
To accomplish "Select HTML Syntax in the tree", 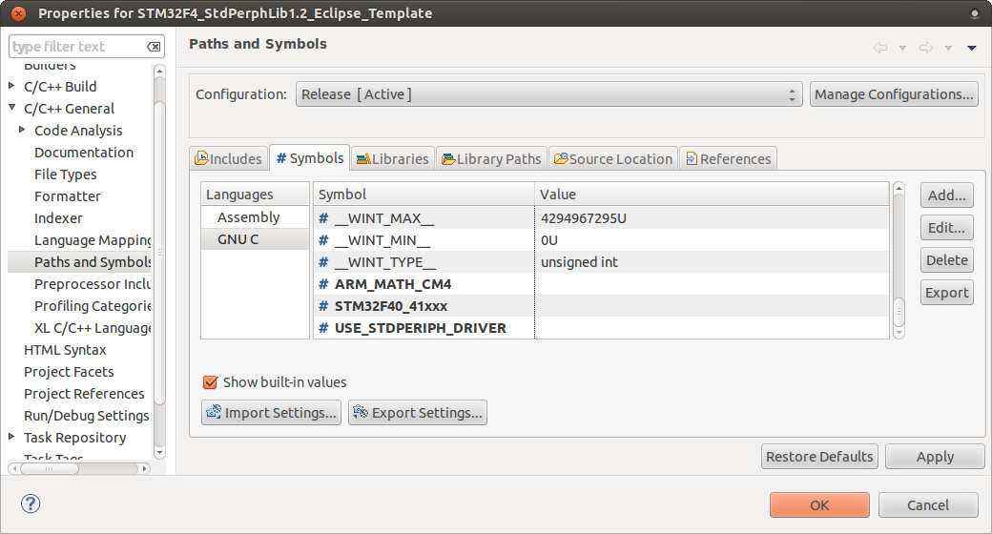I will click(65, 350).
